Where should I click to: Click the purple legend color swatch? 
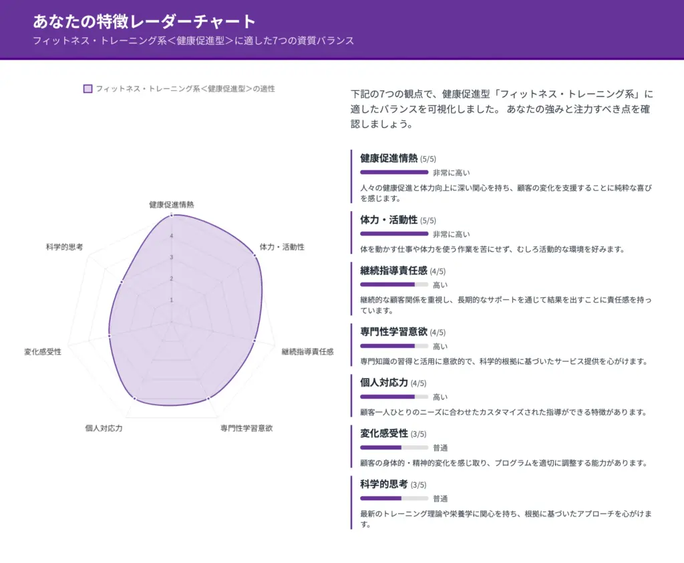pyautogui.click(x=88, y=87)
